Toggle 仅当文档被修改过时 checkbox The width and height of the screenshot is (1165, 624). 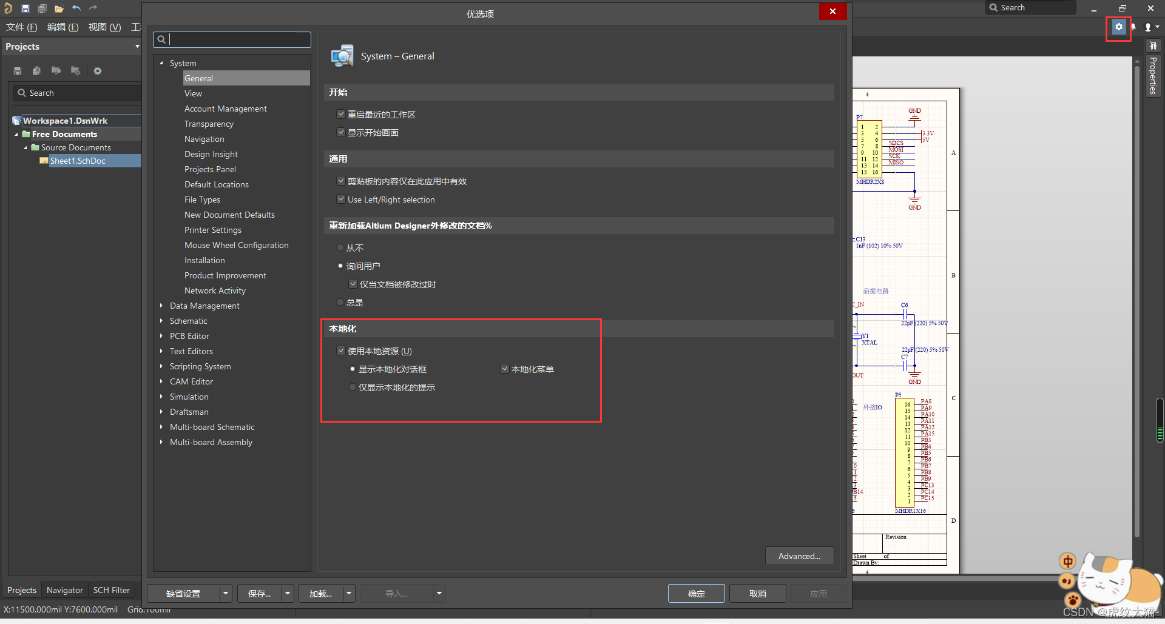(x=353, y=284)
